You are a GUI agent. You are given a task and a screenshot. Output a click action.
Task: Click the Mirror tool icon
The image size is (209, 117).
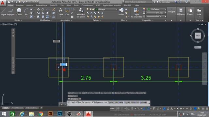tap(43, 13)
